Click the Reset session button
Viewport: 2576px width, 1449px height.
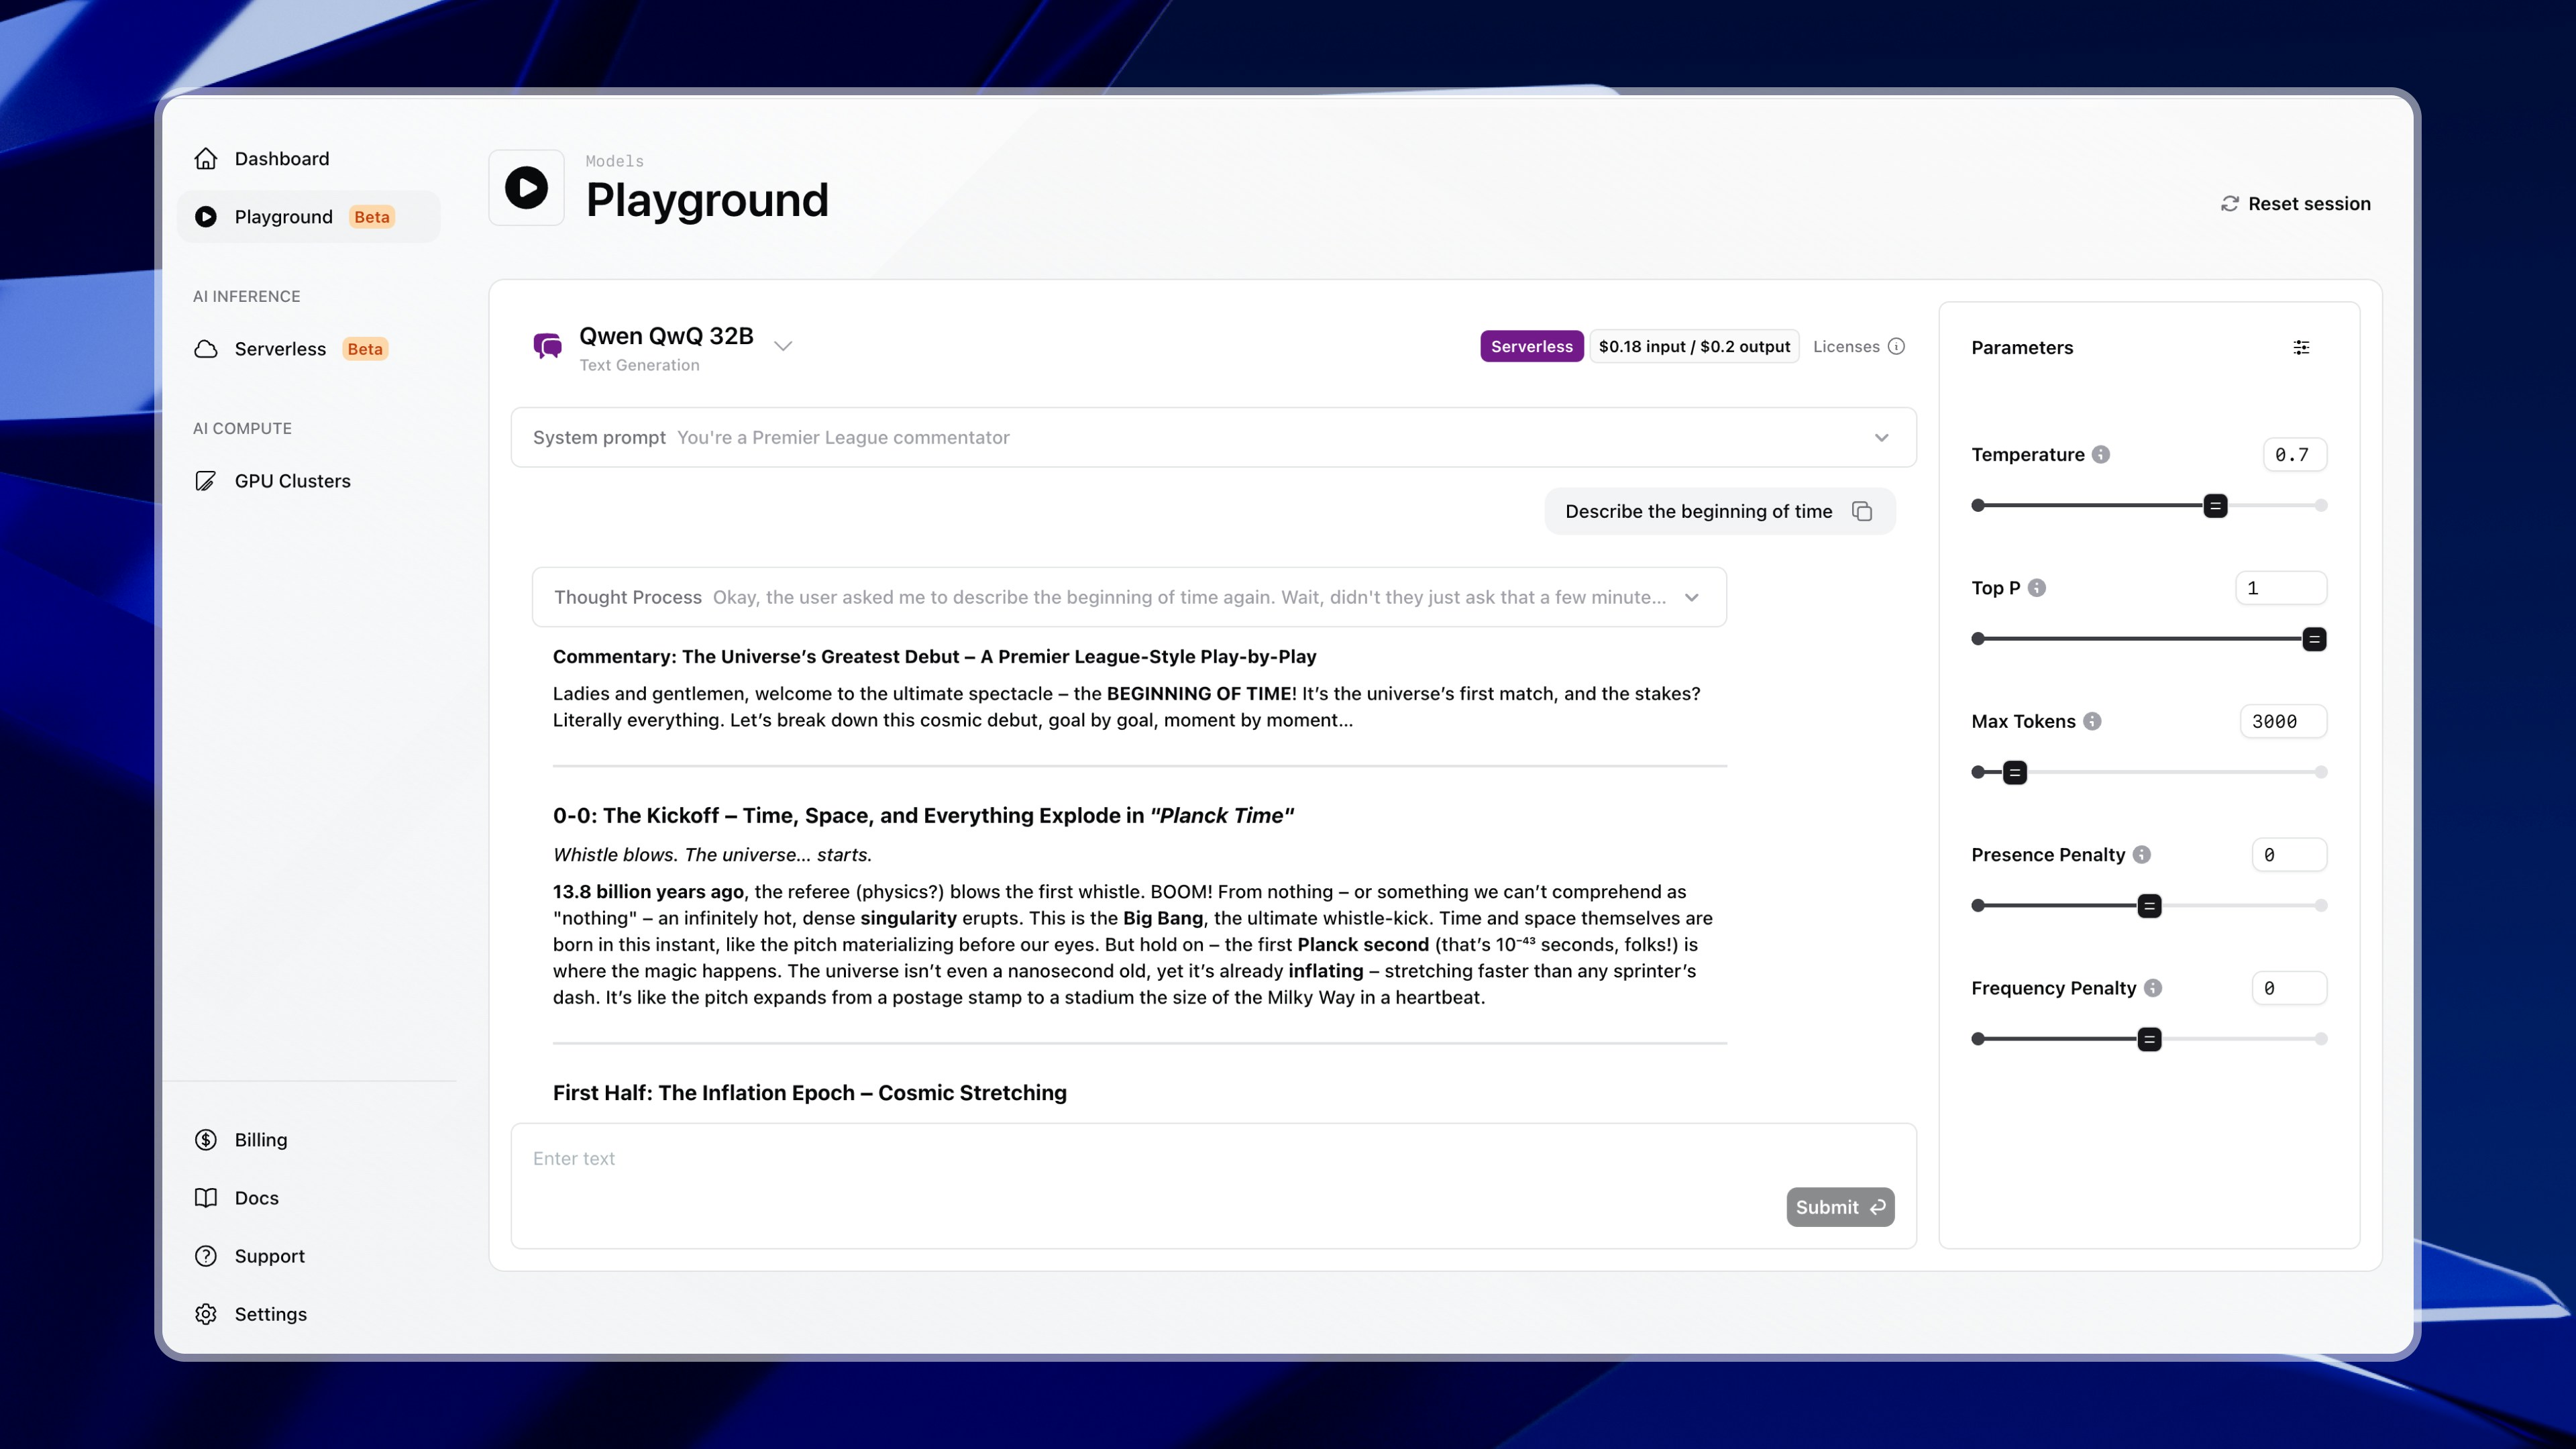[2295, 204]
